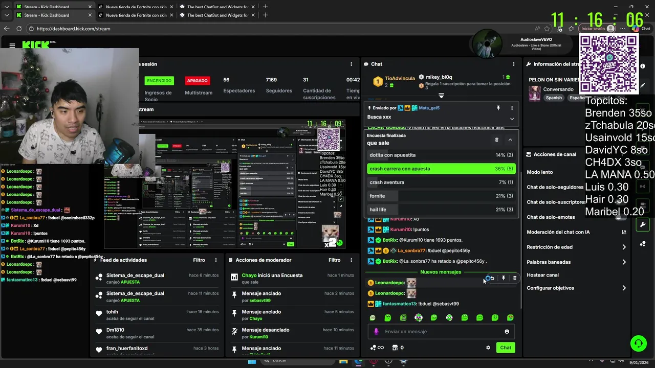This screenshot has width=655, height=368.
Task: Open Chat panel three-dot options
Action: coord(514,64)
